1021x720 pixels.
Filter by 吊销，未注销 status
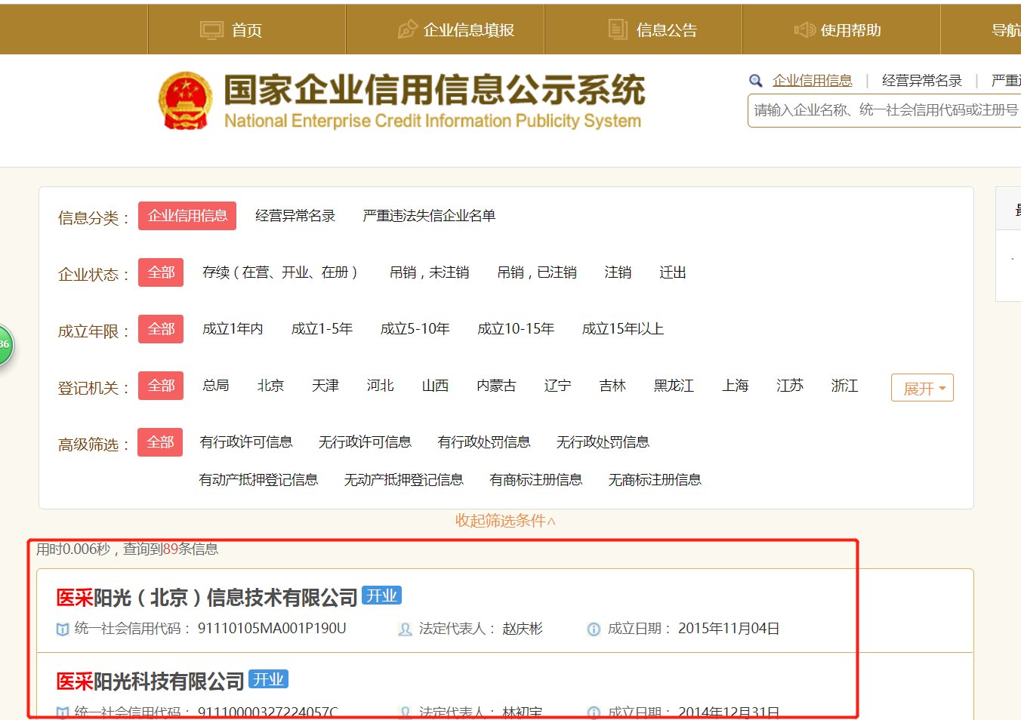[429, 272]
